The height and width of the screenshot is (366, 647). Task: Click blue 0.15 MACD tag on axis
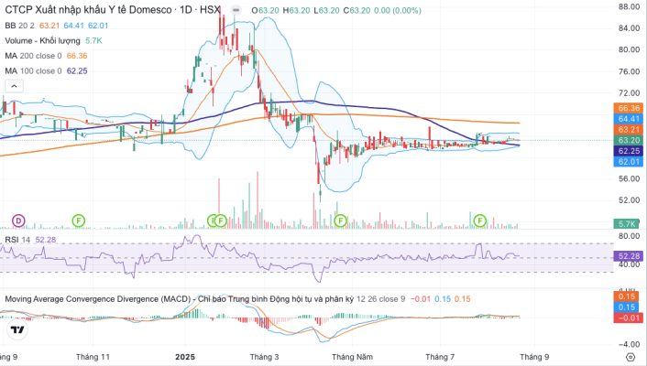[626, 307]
